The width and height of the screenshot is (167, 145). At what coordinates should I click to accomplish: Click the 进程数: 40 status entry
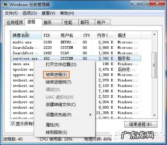pos(13,139)
